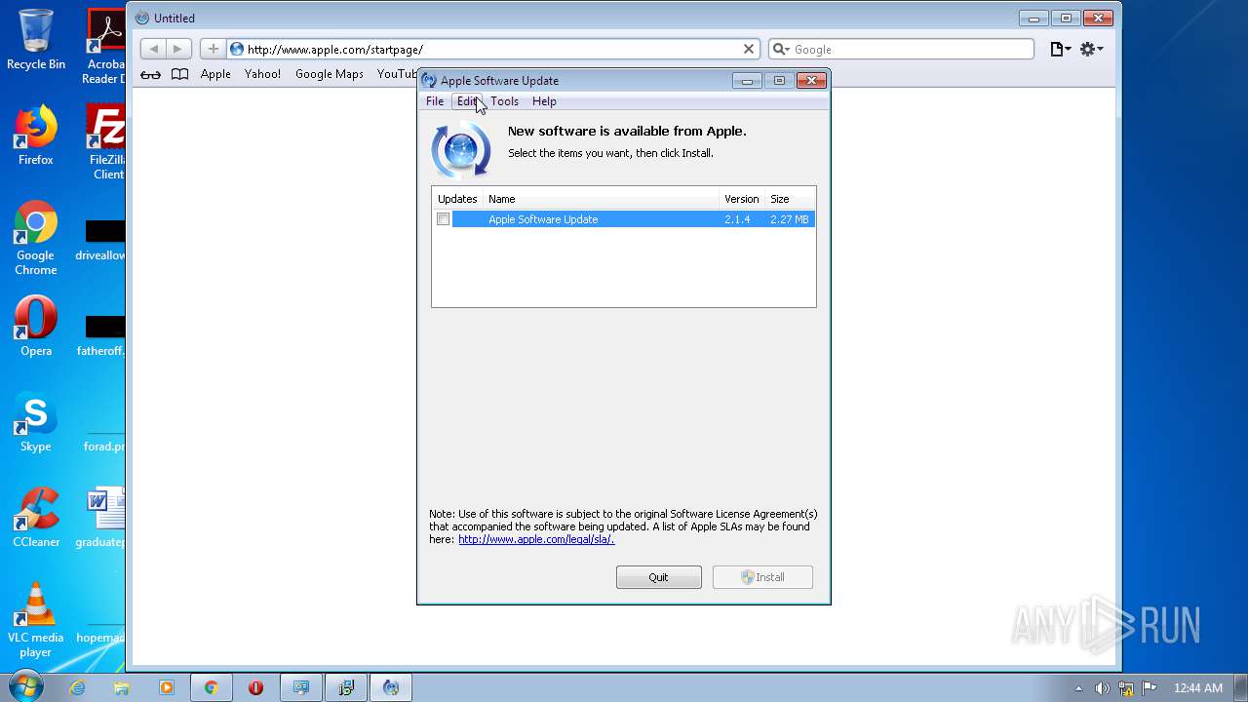Open the CCleaner desktop shortcut
The image size is (1248, 702).
(36, 517)
